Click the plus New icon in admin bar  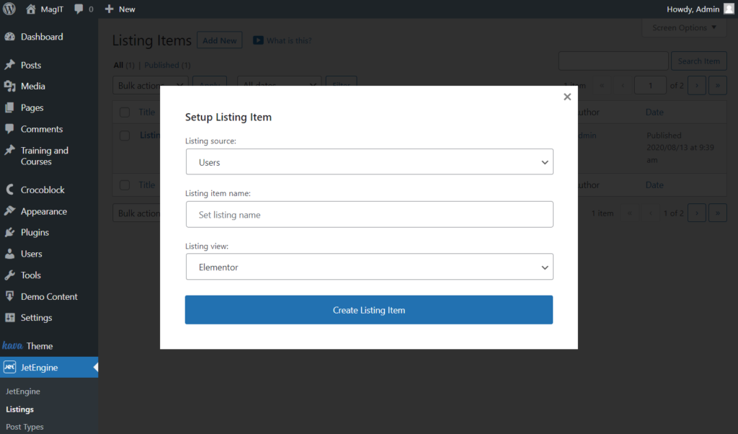[x=110, y=9]
